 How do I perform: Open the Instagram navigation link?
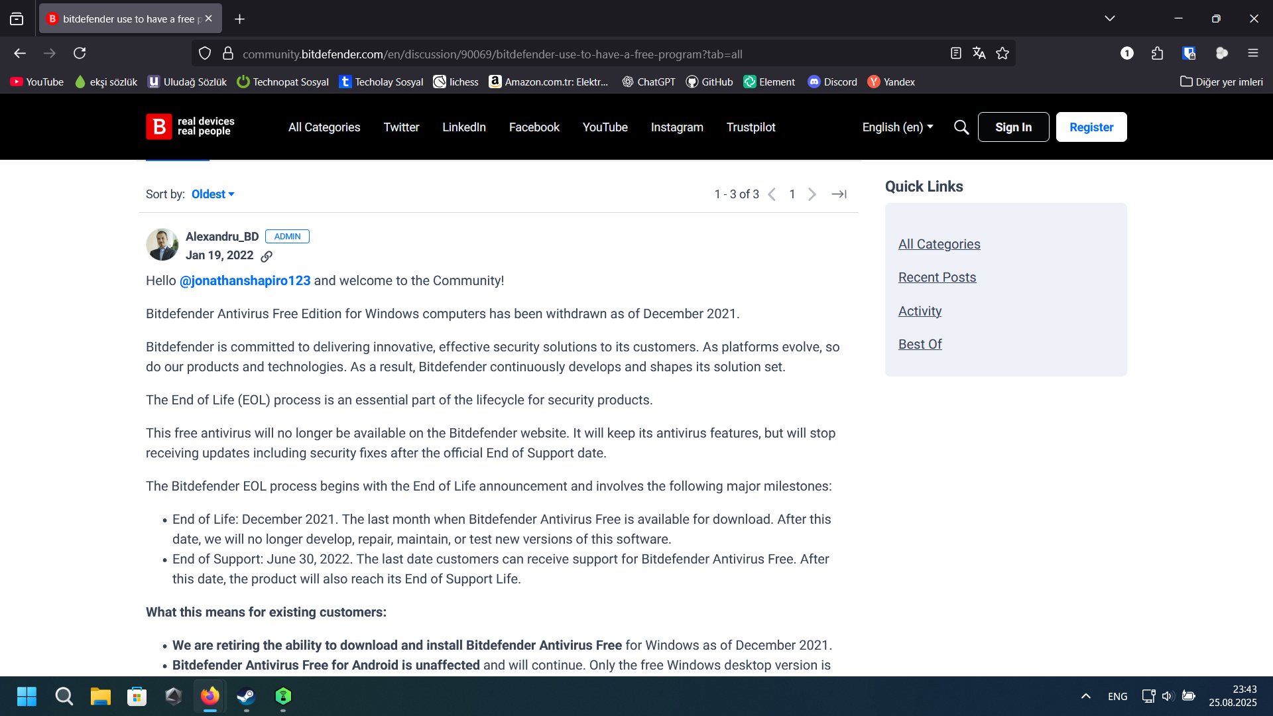pos(677,127)
